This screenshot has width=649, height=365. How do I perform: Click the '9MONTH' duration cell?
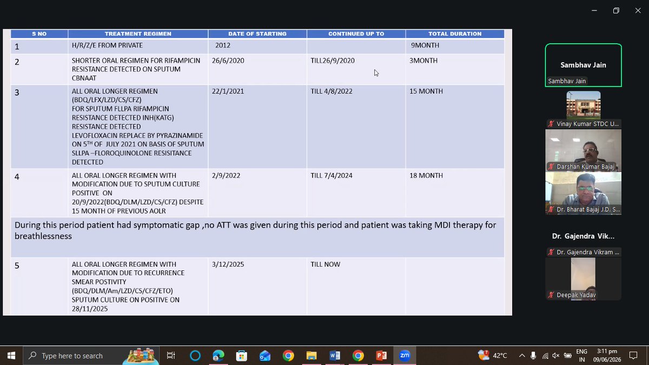coord(455,45)
